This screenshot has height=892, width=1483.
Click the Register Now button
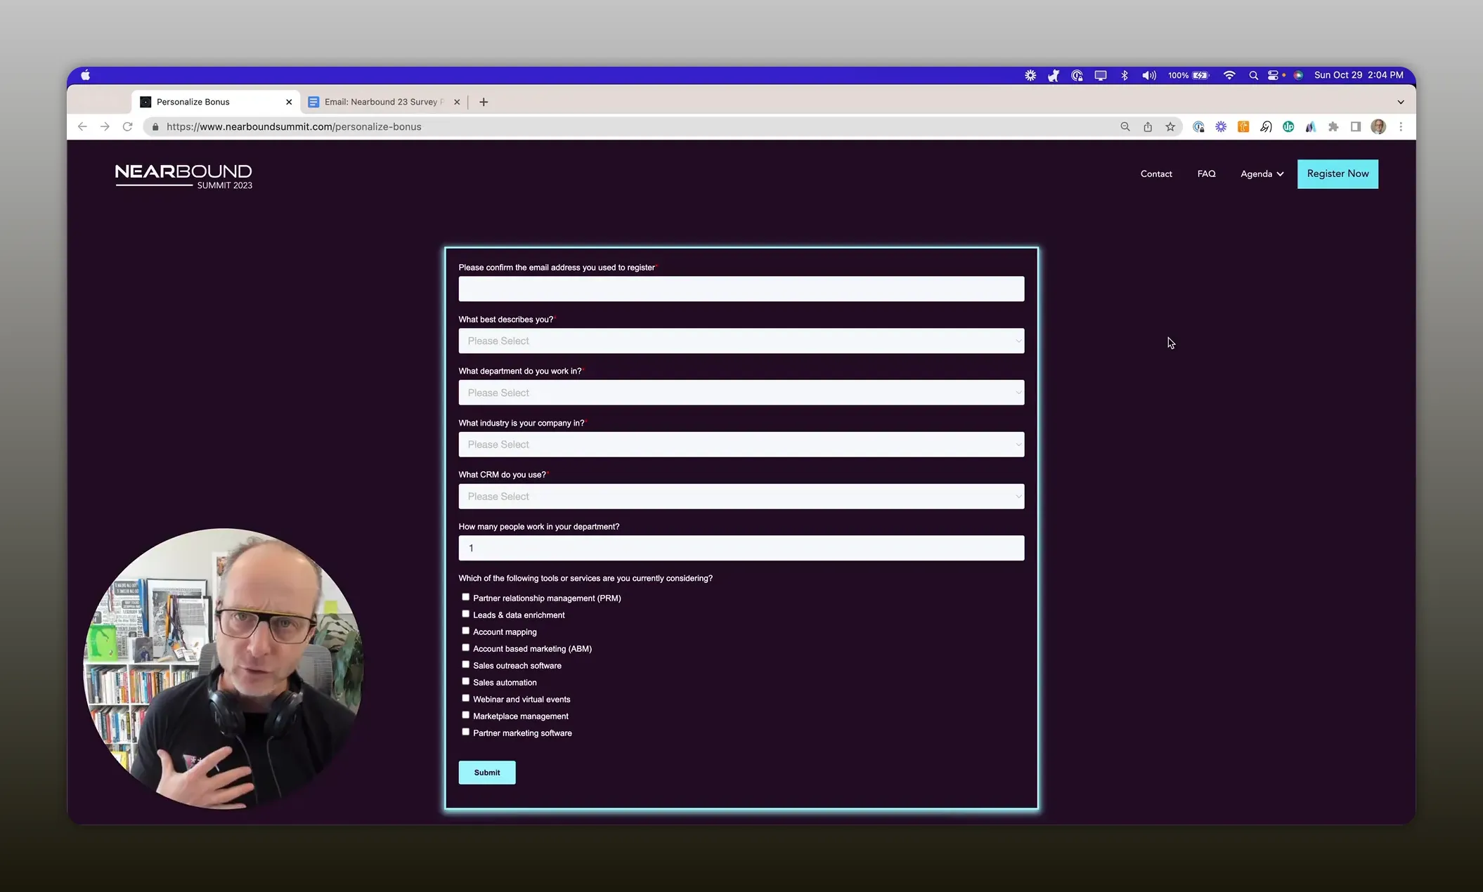(1337, 173)
